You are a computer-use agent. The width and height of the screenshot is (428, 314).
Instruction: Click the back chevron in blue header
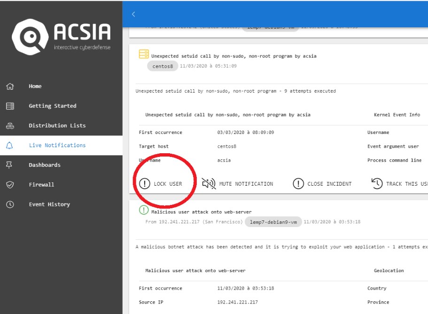coord(133,14)
